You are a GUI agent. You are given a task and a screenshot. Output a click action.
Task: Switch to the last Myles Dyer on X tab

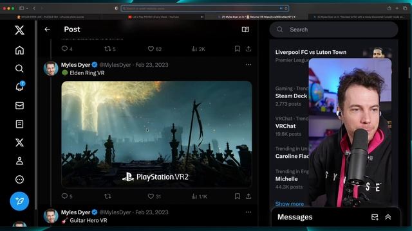point(359,17)
